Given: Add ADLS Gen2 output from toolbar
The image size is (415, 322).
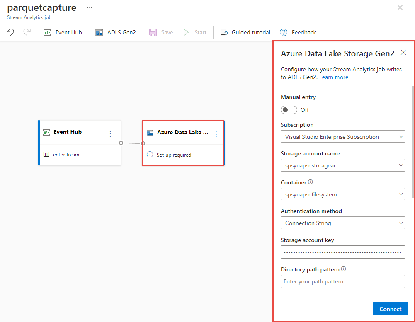Looking at the screenshot, I should (x=116, y=32).
